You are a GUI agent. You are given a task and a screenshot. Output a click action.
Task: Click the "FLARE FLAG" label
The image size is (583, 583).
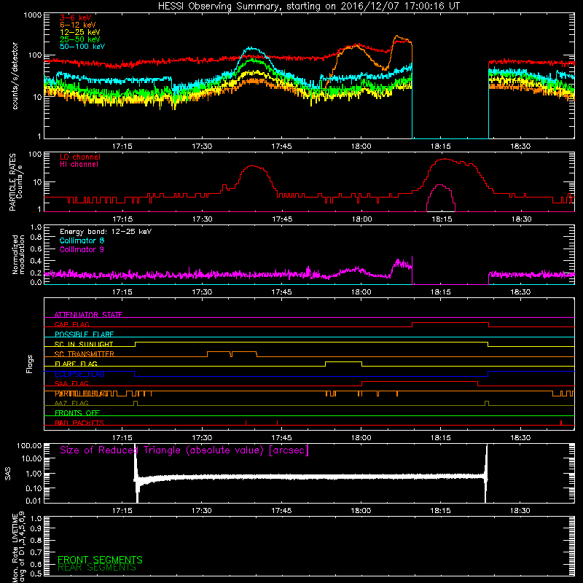76,364
